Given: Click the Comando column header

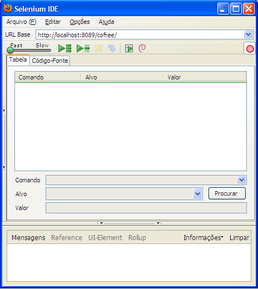Looking at the screenshot, I should point(48,77).
